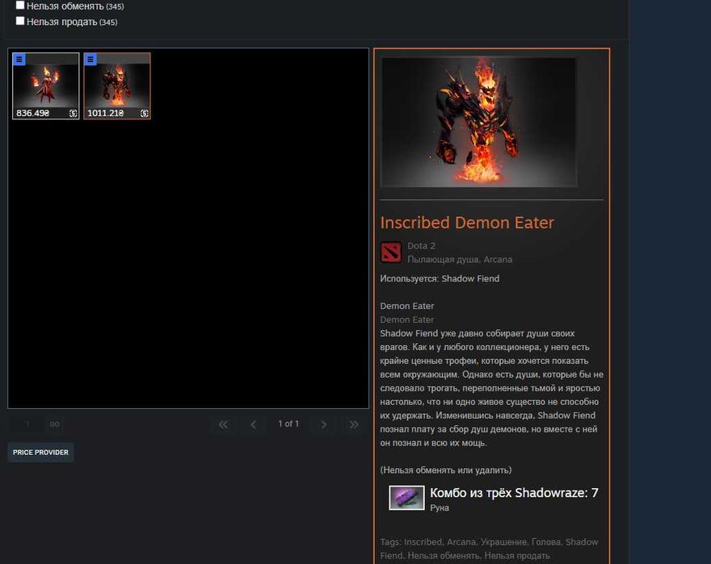Image resolution: width=711 pixels, height=564 pixels.
Task: Go to the previous inventory page
Action: coord(254,424)
